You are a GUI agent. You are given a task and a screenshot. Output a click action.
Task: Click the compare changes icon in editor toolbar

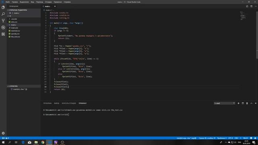pos(247,6)
